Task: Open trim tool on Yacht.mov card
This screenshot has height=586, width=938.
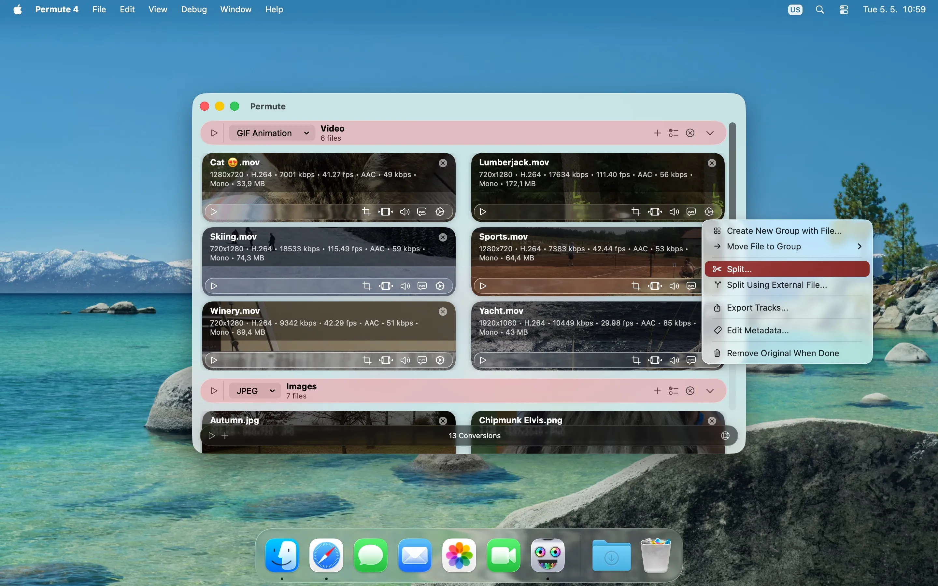Action: 655,360
